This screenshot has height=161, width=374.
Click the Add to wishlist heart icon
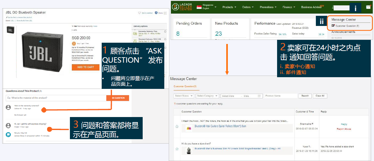pyautogui.click(x=139, y=13)
